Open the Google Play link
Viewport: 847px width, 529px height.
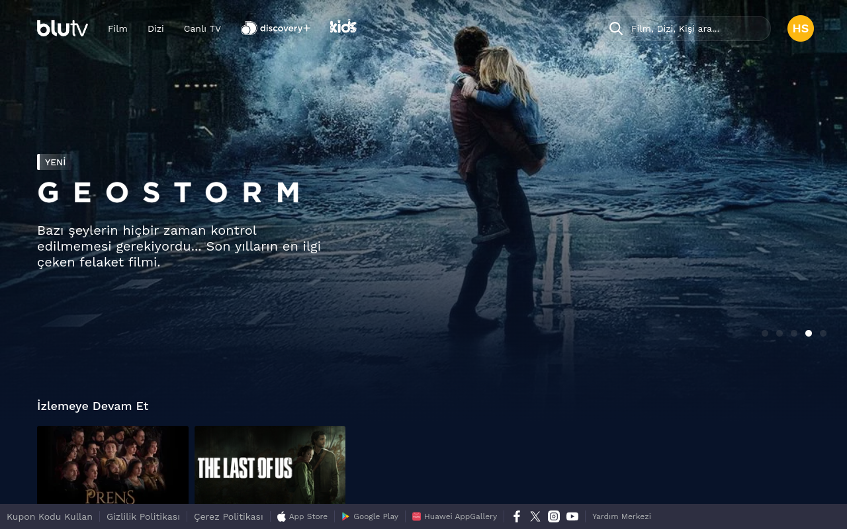coord(370,516)
